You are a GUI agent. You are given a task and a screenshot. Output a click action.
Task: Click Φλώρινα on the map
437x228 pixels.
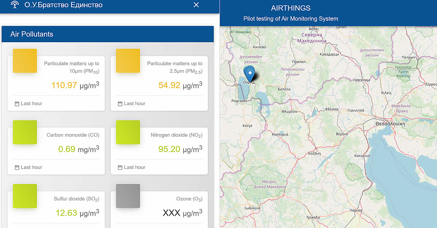pos(289,111)
